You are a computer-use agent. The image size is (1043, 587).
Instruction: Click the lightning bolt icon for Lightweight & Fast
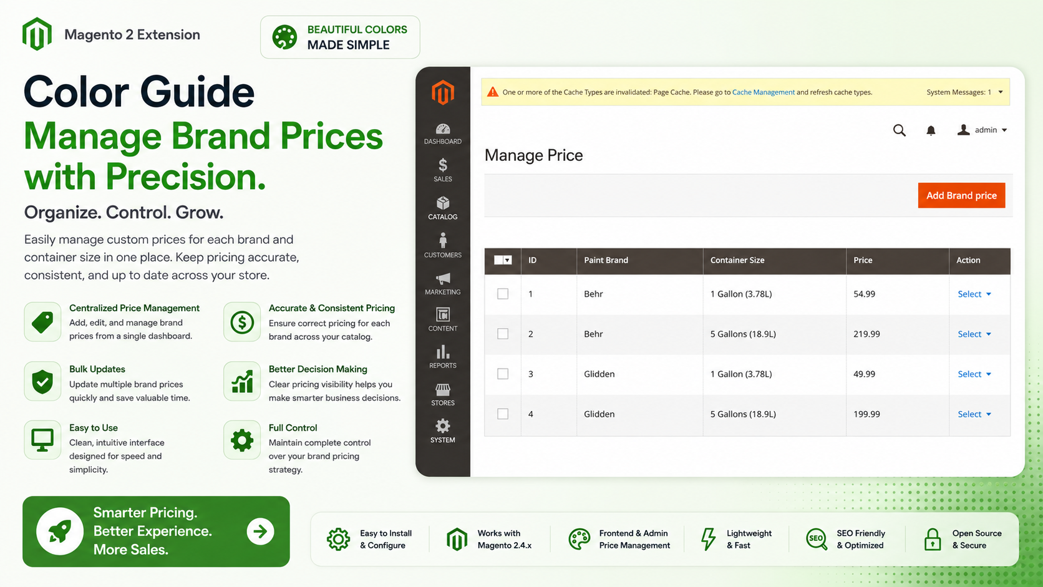pyautogui.click(x=708, y=539)
